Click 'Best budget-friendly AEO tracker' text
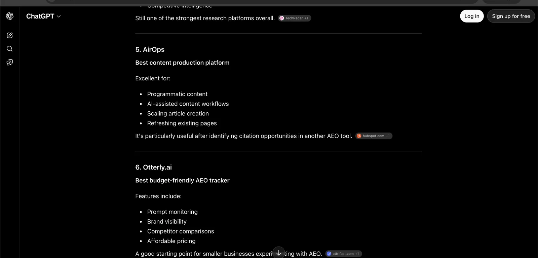538x258 pixels. [x=182, y=180]
